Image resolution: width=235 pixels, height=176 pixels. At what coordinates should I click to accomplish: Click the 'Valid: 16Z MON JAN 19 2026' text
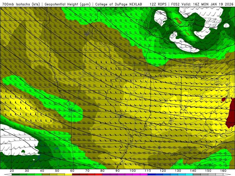pyautogui.click(x=207, y=4)
